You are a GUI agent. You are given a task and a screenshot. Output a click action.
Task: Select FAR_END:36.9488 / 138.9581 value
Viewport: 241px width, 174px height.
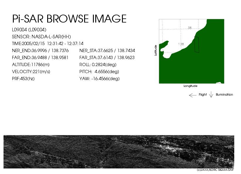(40, 58)
